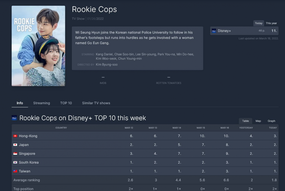
Task: Open the Singapore country link
Action: [27, 154]
